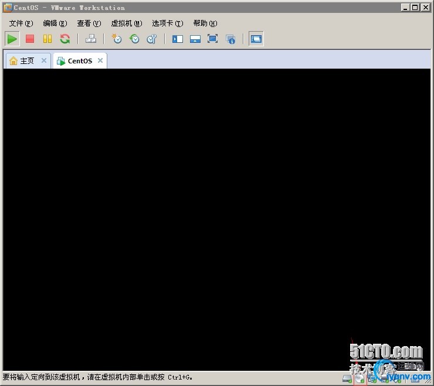Open the 选项卡(T) menu

coord(168,23)
